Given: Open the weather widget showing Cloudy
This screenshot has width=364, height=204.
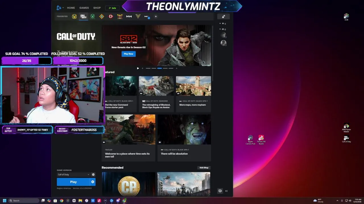Looking at the screenshot, I should pyautogui.click(x=318, y=201).
